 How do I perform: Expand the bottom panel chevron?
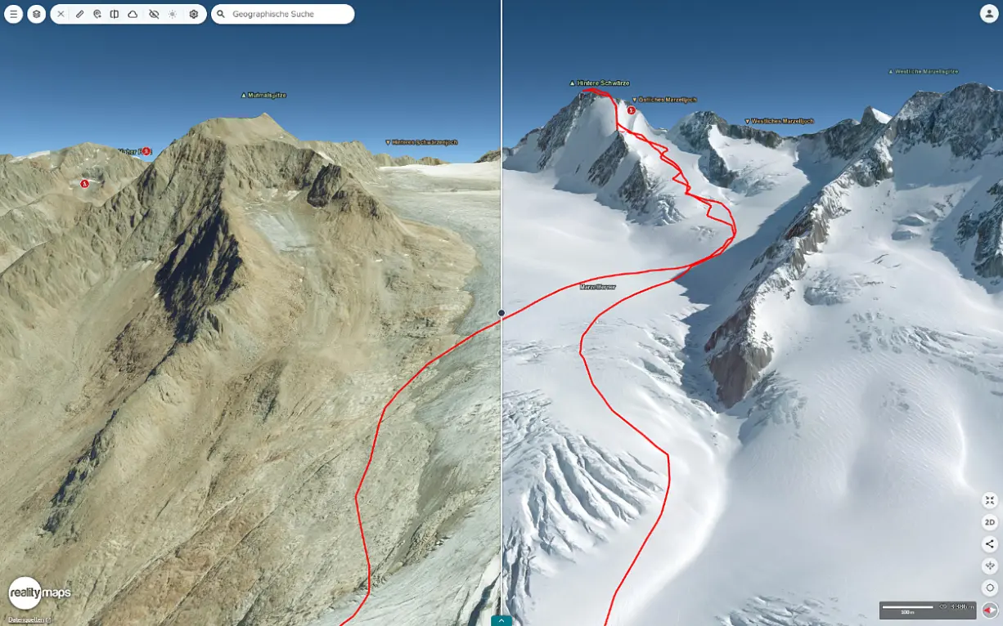coord(501,620)
